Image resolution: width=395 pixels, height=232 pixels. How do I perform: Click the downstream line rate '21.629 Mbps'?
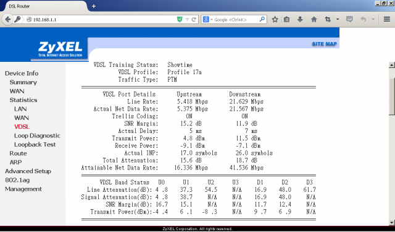(x=246, y=101)
